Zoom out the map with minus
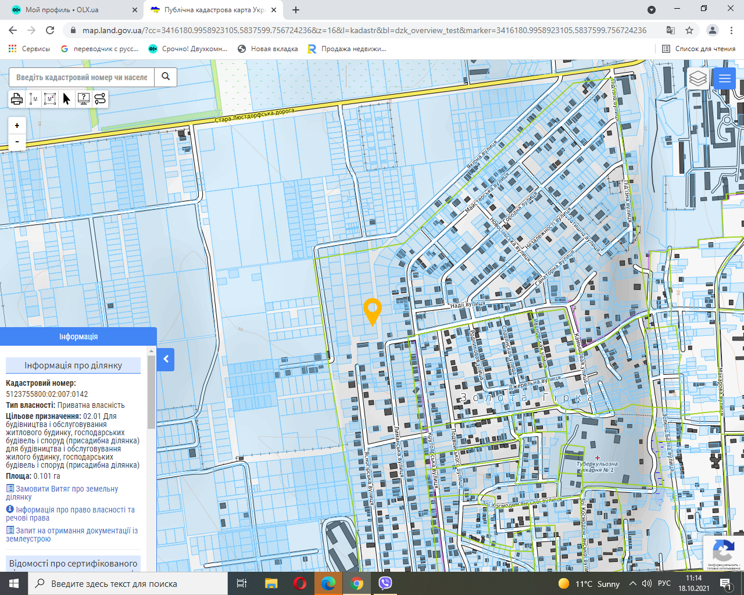Image resolution: width=744 pixels, height=595 pixels. coord(17,142)
